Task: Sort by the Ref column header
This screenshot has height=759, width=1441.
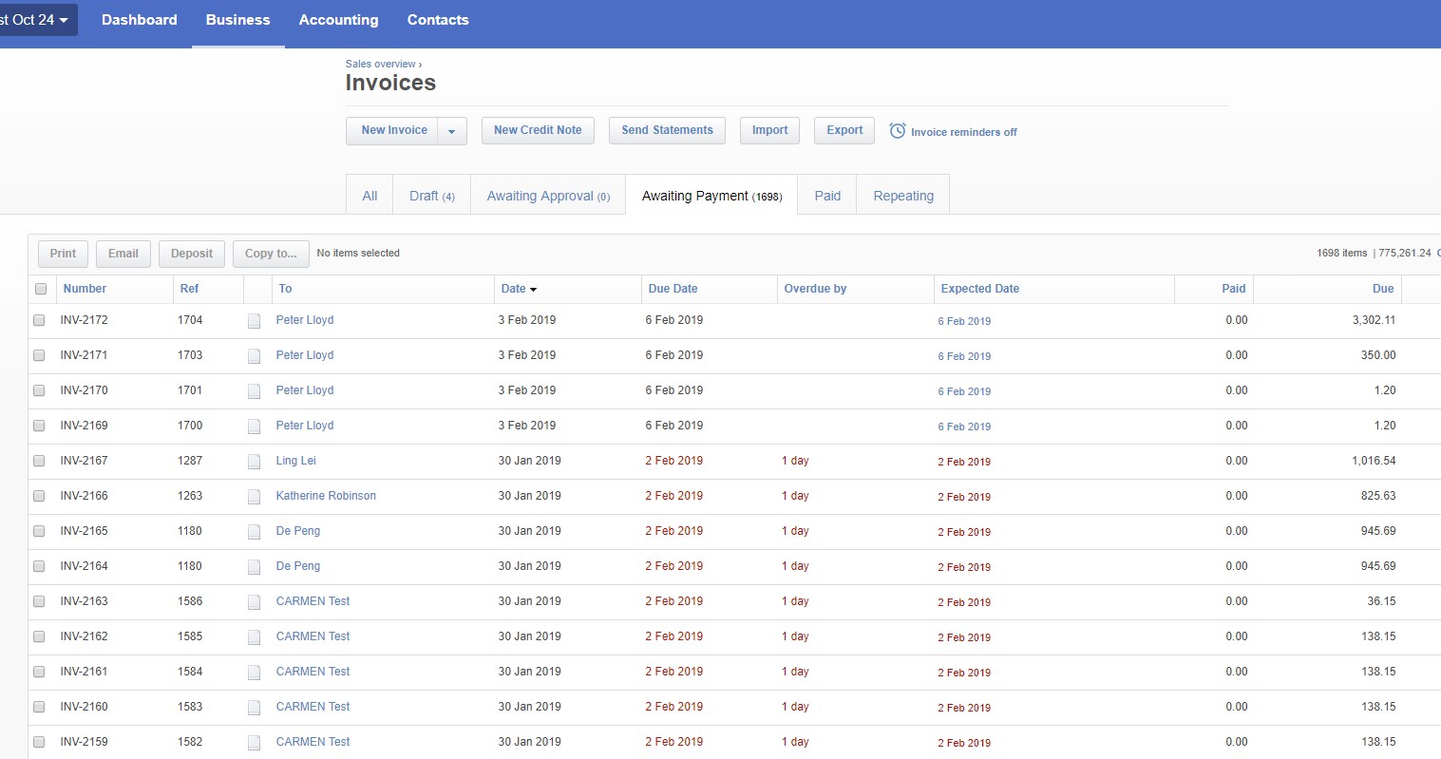Action: (x=189, y=289)
